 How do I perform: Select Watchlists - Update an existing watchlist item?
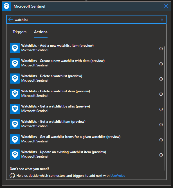tap(64, 152)
